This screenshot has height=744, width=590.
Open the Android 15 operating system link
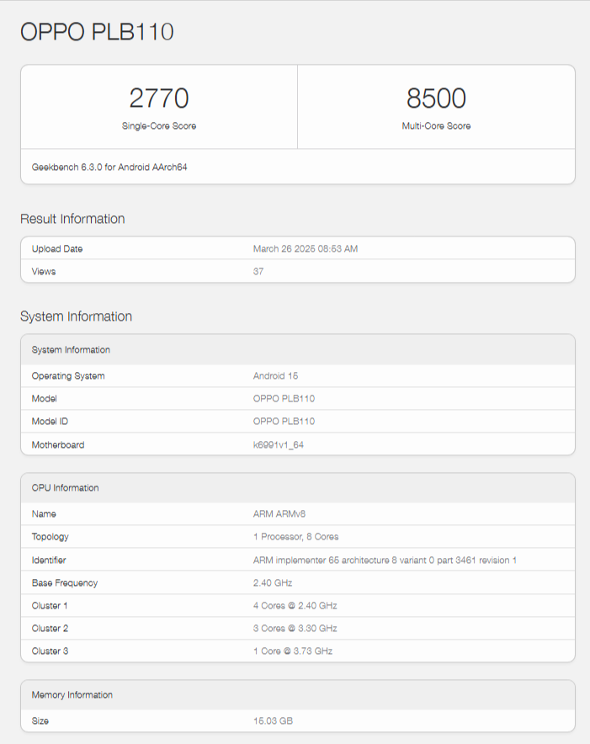click(x=273, y=375)
